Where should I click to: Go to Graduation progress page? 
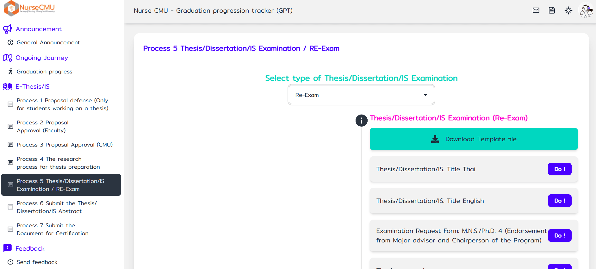44,72
